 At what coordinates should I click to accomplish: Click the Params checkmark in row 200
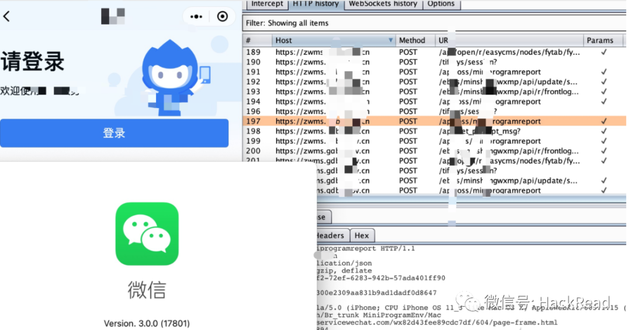tap(604, 151)
